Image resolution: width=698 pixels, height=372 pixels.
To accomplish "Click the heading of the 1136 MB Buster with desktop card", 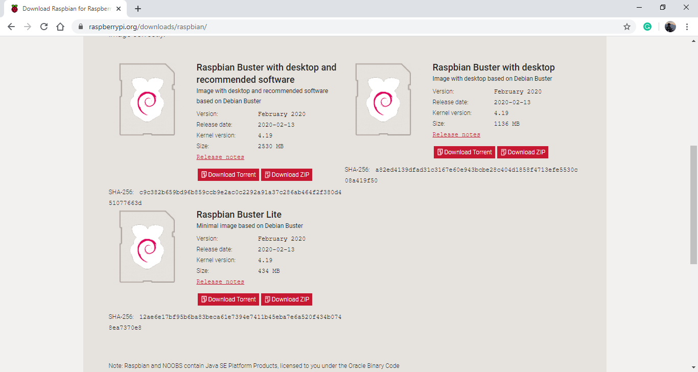I will 494,67.
